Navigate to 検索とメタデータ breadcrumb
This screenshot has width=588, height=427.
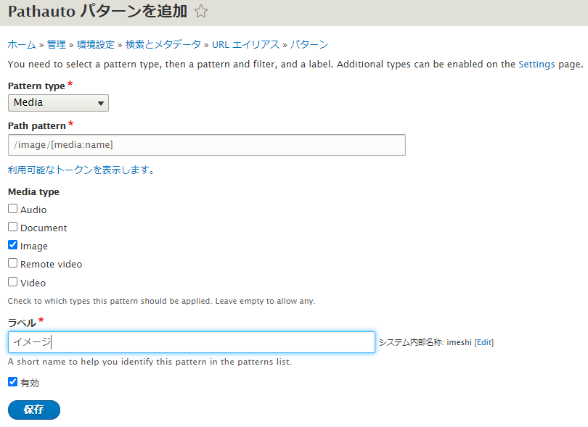coord(163,44)
